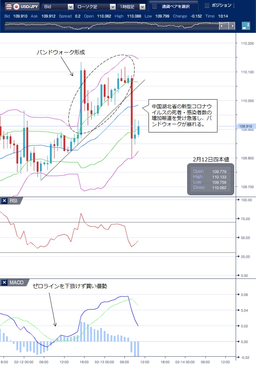Open the ローソク足 chart type dropdown

(x=112, y=6)
